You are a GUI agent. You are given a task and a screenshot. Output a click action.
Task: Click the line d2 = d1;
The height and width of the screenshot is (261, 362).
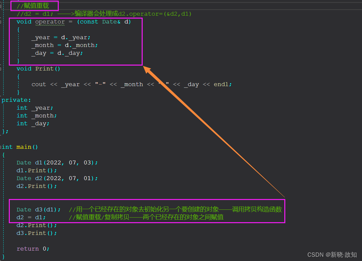pos(31,217)
